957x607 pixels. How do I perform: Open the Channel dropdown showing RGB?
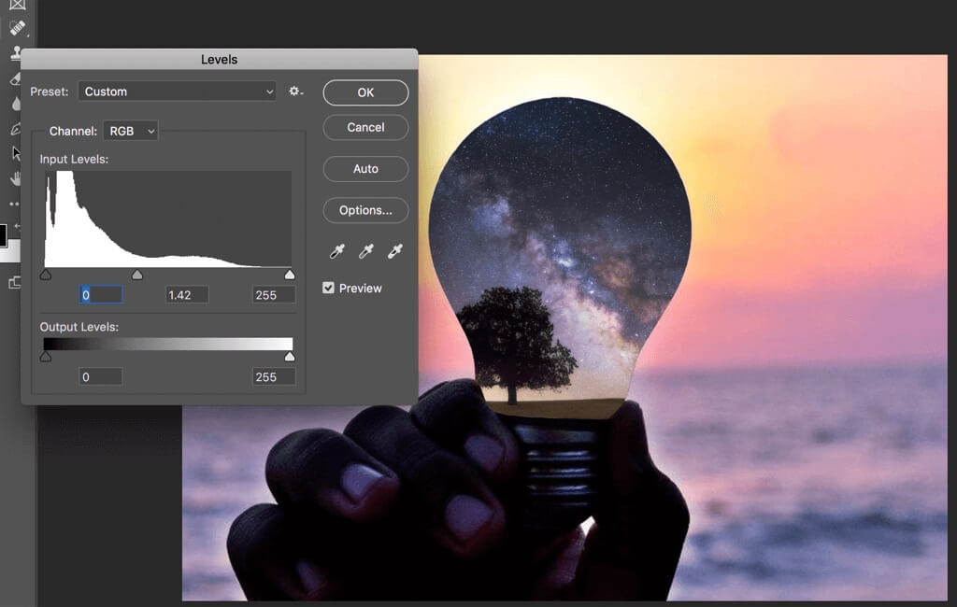coord(130,131)
